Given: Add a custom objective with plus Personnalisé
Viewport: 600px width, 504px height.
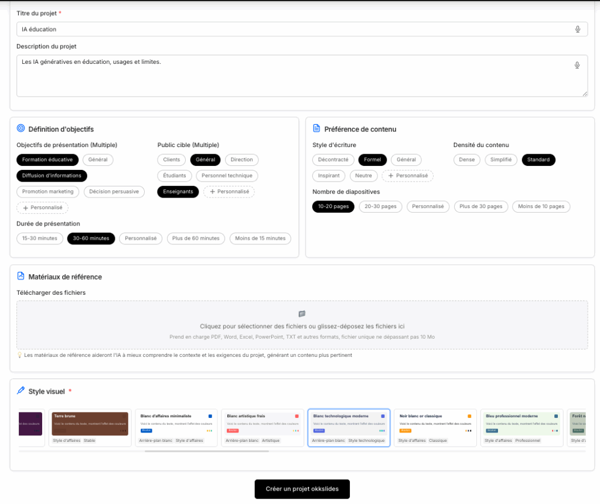Looking at the screenshot, I should click(x=42, y=208).
